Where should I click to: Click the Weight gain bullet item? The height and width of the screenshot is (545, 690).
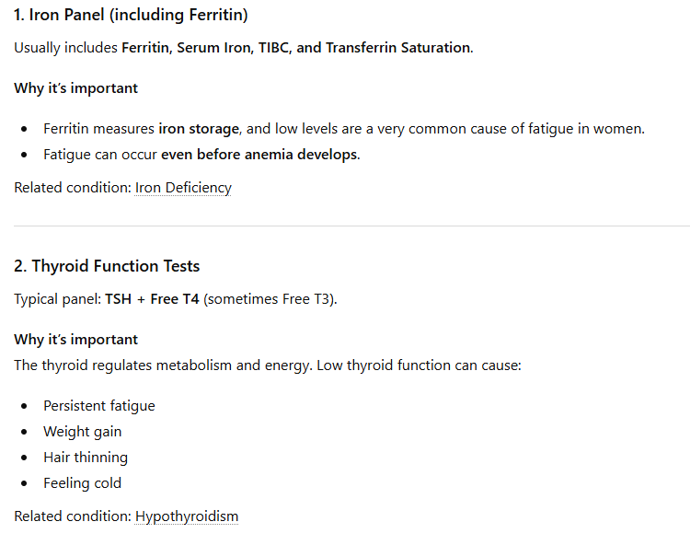[x=82, y=432]
